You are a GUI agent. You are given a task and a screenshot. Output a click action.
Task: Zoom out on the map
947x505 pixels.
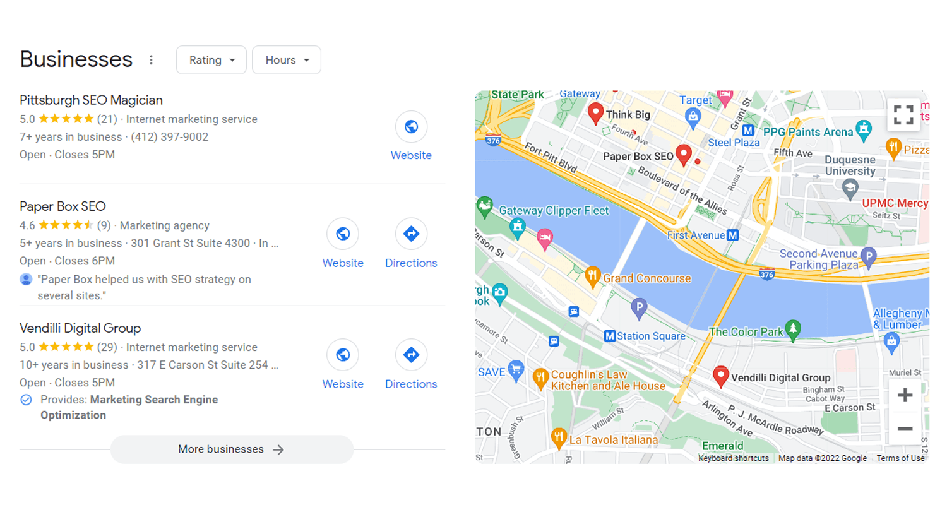pyautogui.click(x=905, y=429)
